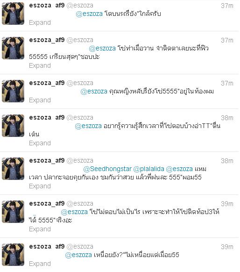Expand the tweet about 'ติดท็อป3'

[x=40, y=229]
